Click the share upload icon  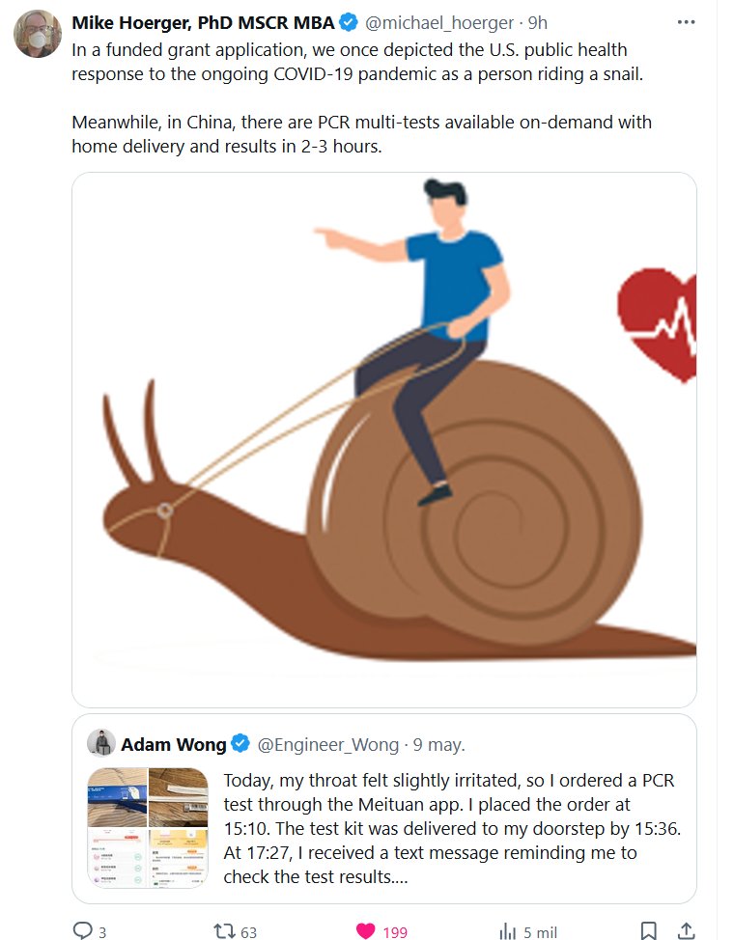[686, 931]
